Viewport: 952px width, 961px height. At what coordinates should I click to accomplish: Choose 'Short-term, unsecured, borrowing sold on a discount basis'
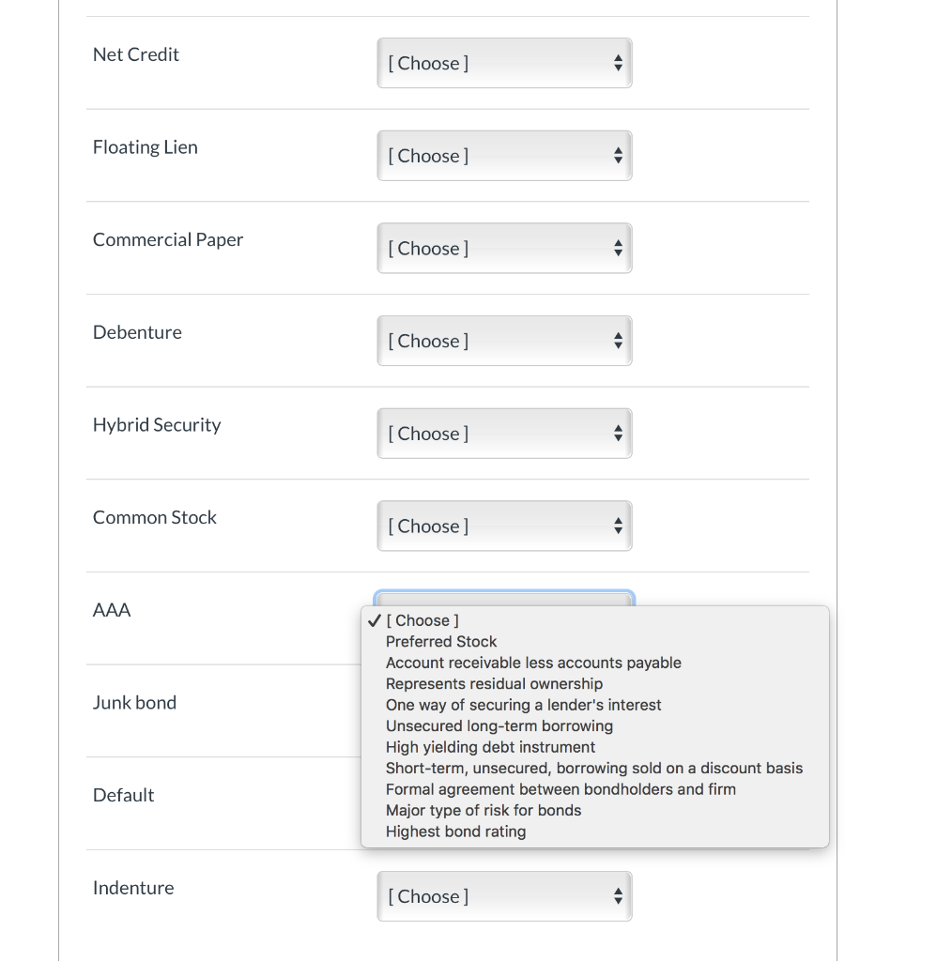[594, 769]
